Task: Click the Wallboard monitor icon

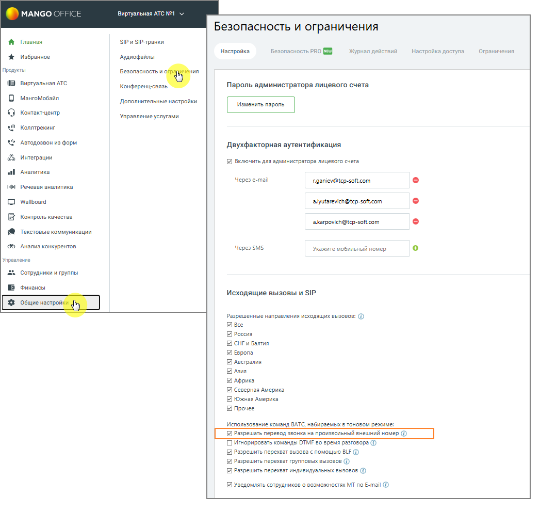Action: (11, 202)
